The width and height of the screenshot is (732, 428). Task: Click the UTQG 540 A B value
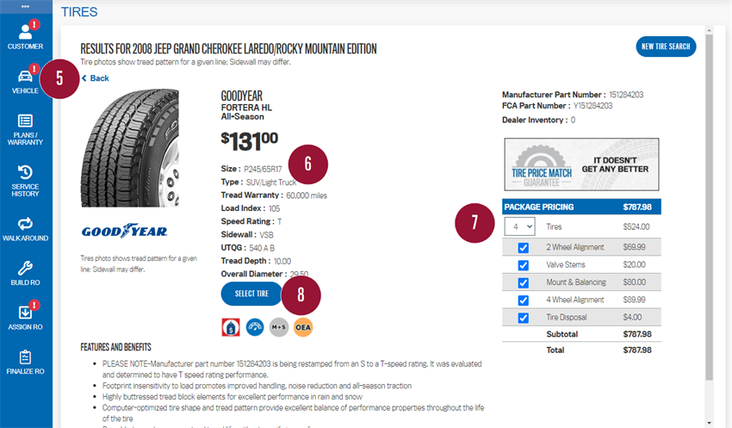pyautogui.click(x=262, y=248)
